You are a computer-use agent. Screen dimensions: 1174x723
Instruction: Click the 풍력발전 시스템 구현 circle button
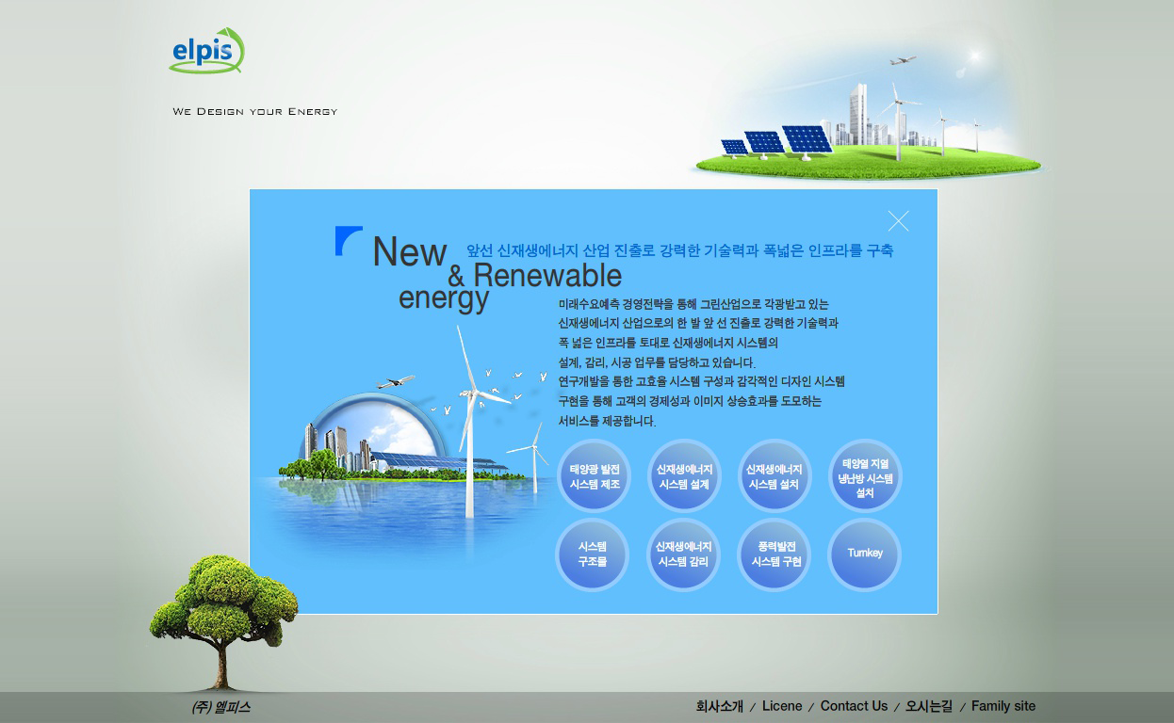(775, 554)
